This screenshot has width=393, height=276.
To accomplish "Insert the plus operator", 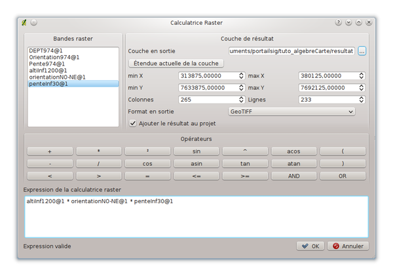I will (x=50, y=151).
